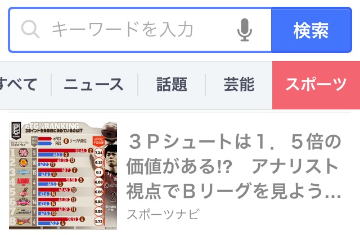Click the blue 検索 button
The width and height of the screenshot is (360, 235).
pos(311,30)
